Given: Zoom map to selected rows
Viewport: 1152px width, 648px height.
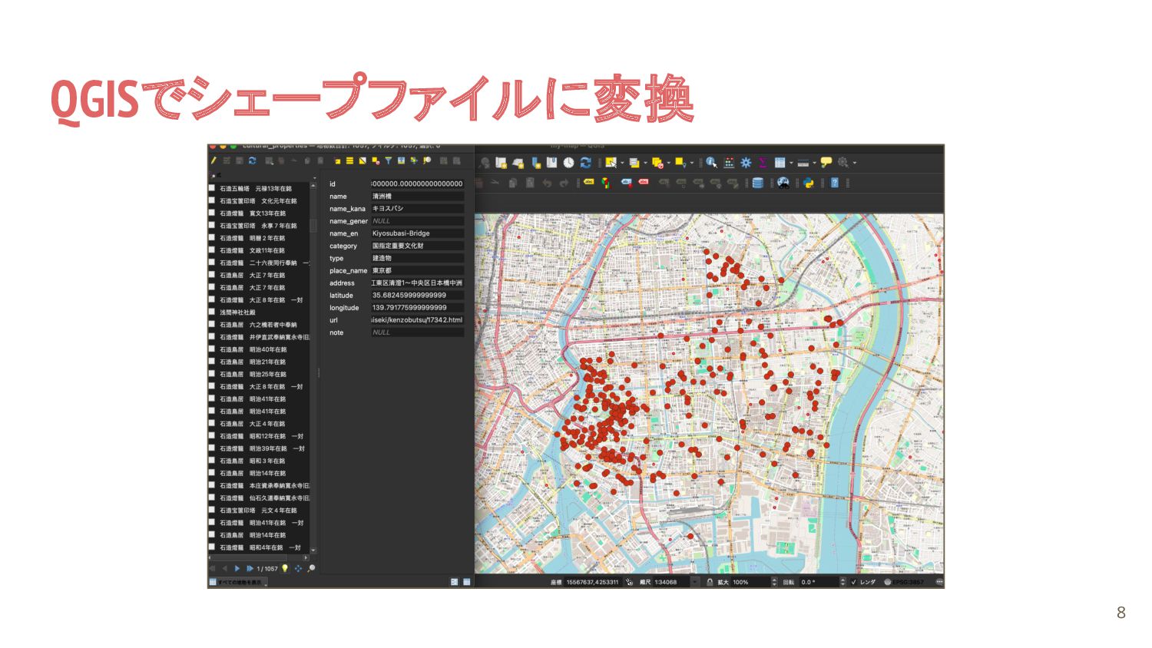Looking at the screenshot, I should click(x=427, y=160).
